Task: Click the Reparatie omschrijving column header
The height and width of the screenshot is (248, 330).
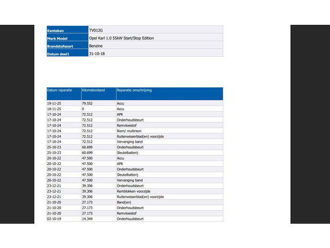Action: pyautogui.click(x=134, y=90)
